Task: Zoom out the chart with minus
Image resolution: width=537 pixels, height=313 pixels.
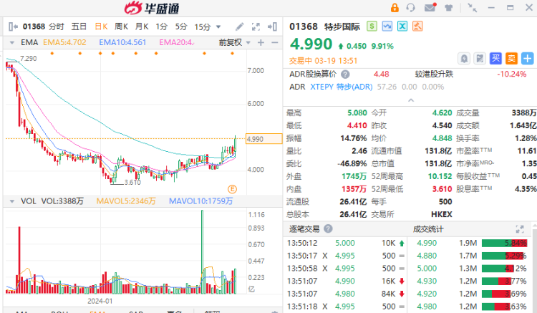Action: [x=274, y=42]
